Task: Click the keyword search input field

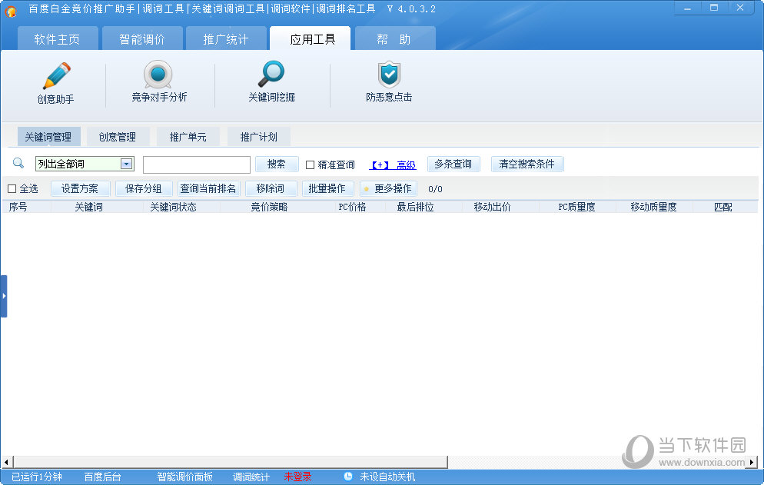Action: coord(196,164)
